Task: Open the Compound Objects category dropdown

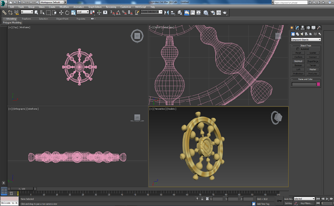Action: click(306, 40)
